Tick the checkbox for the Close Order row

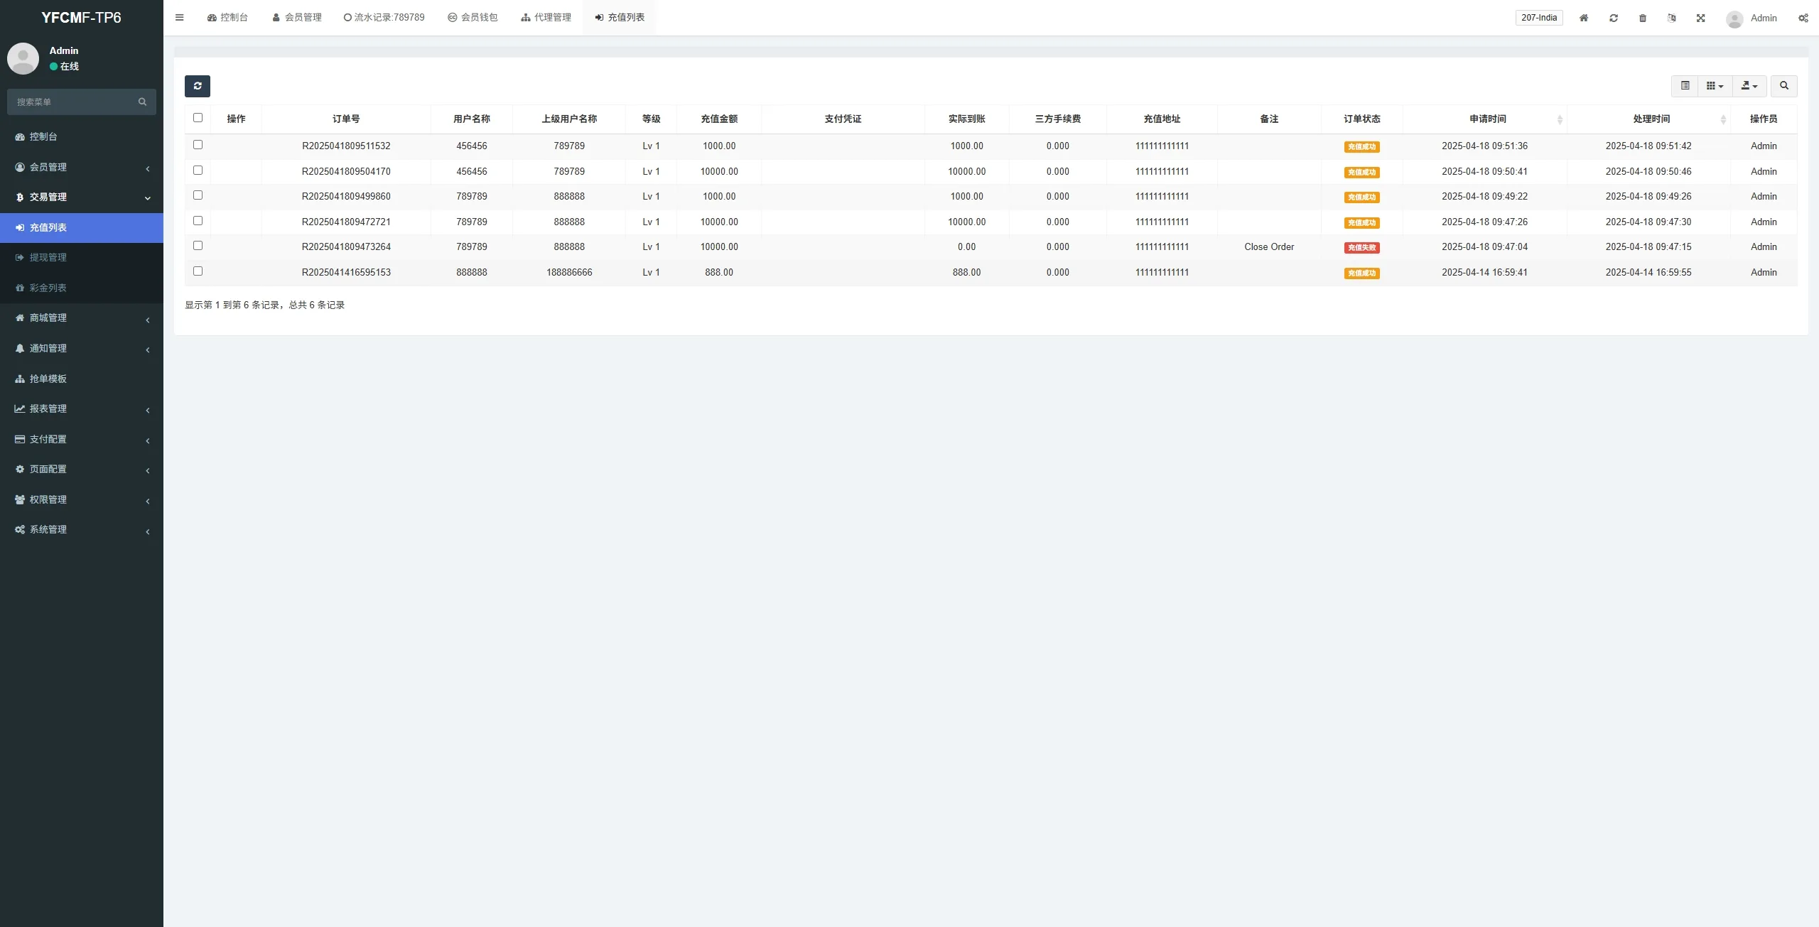pos(198,246)
